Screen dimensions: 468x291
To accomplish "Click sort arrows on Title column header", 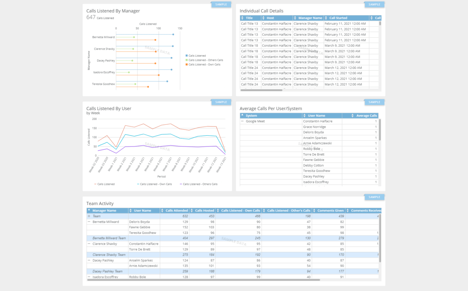I will (242, 18).
